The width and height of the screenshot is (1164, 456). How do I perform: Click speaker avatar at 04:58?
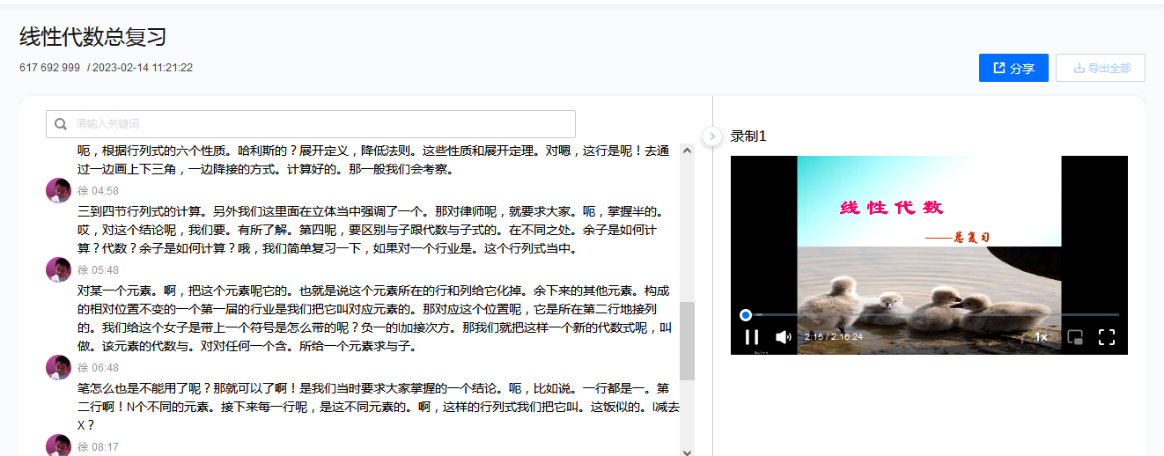tap(58, 191)
